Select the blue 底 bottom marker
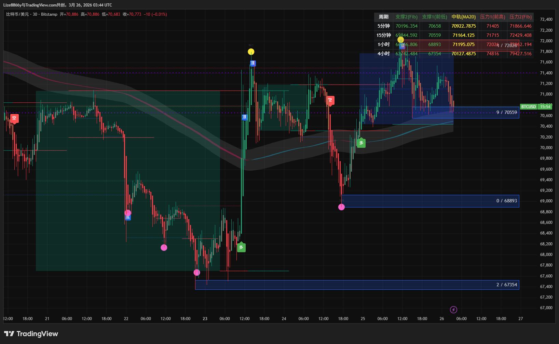Viewport: 559px width, 344px height. coord(128,217)
